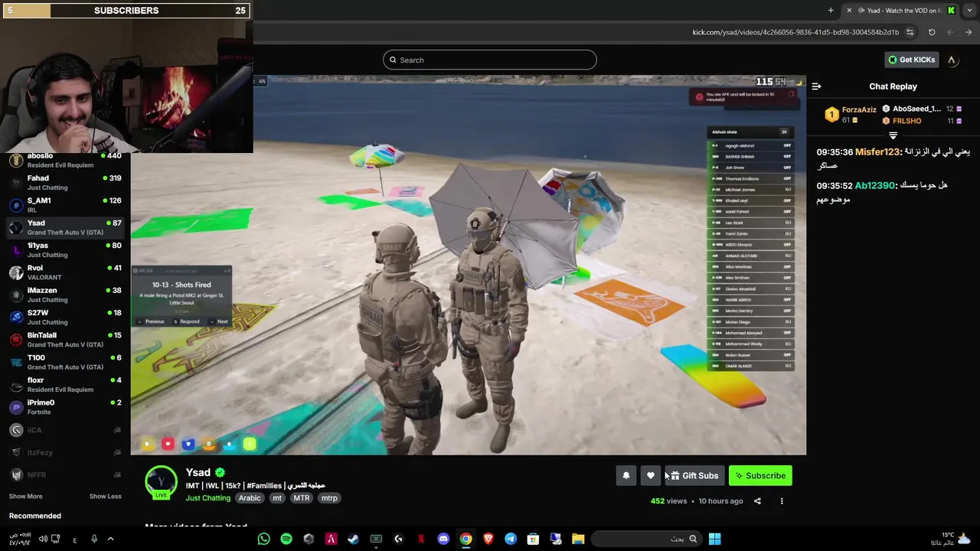This screenshot has width=980, height=551.
Task: Open the browser tab list dropdown
Action: click(970, 10)
